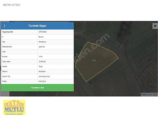Open map settings gear icon
The height and width of the screenshot is (118, 158).
point(155,26)
